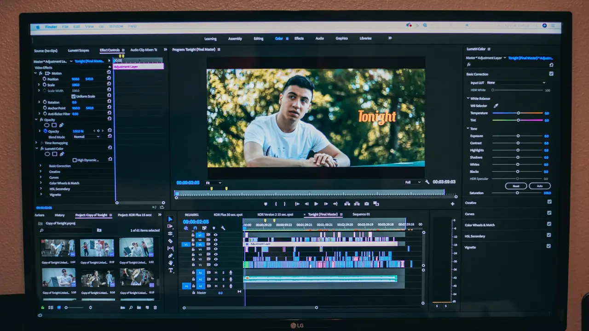
Task: Click Lift button in program monitor
Action: [346, 204]
